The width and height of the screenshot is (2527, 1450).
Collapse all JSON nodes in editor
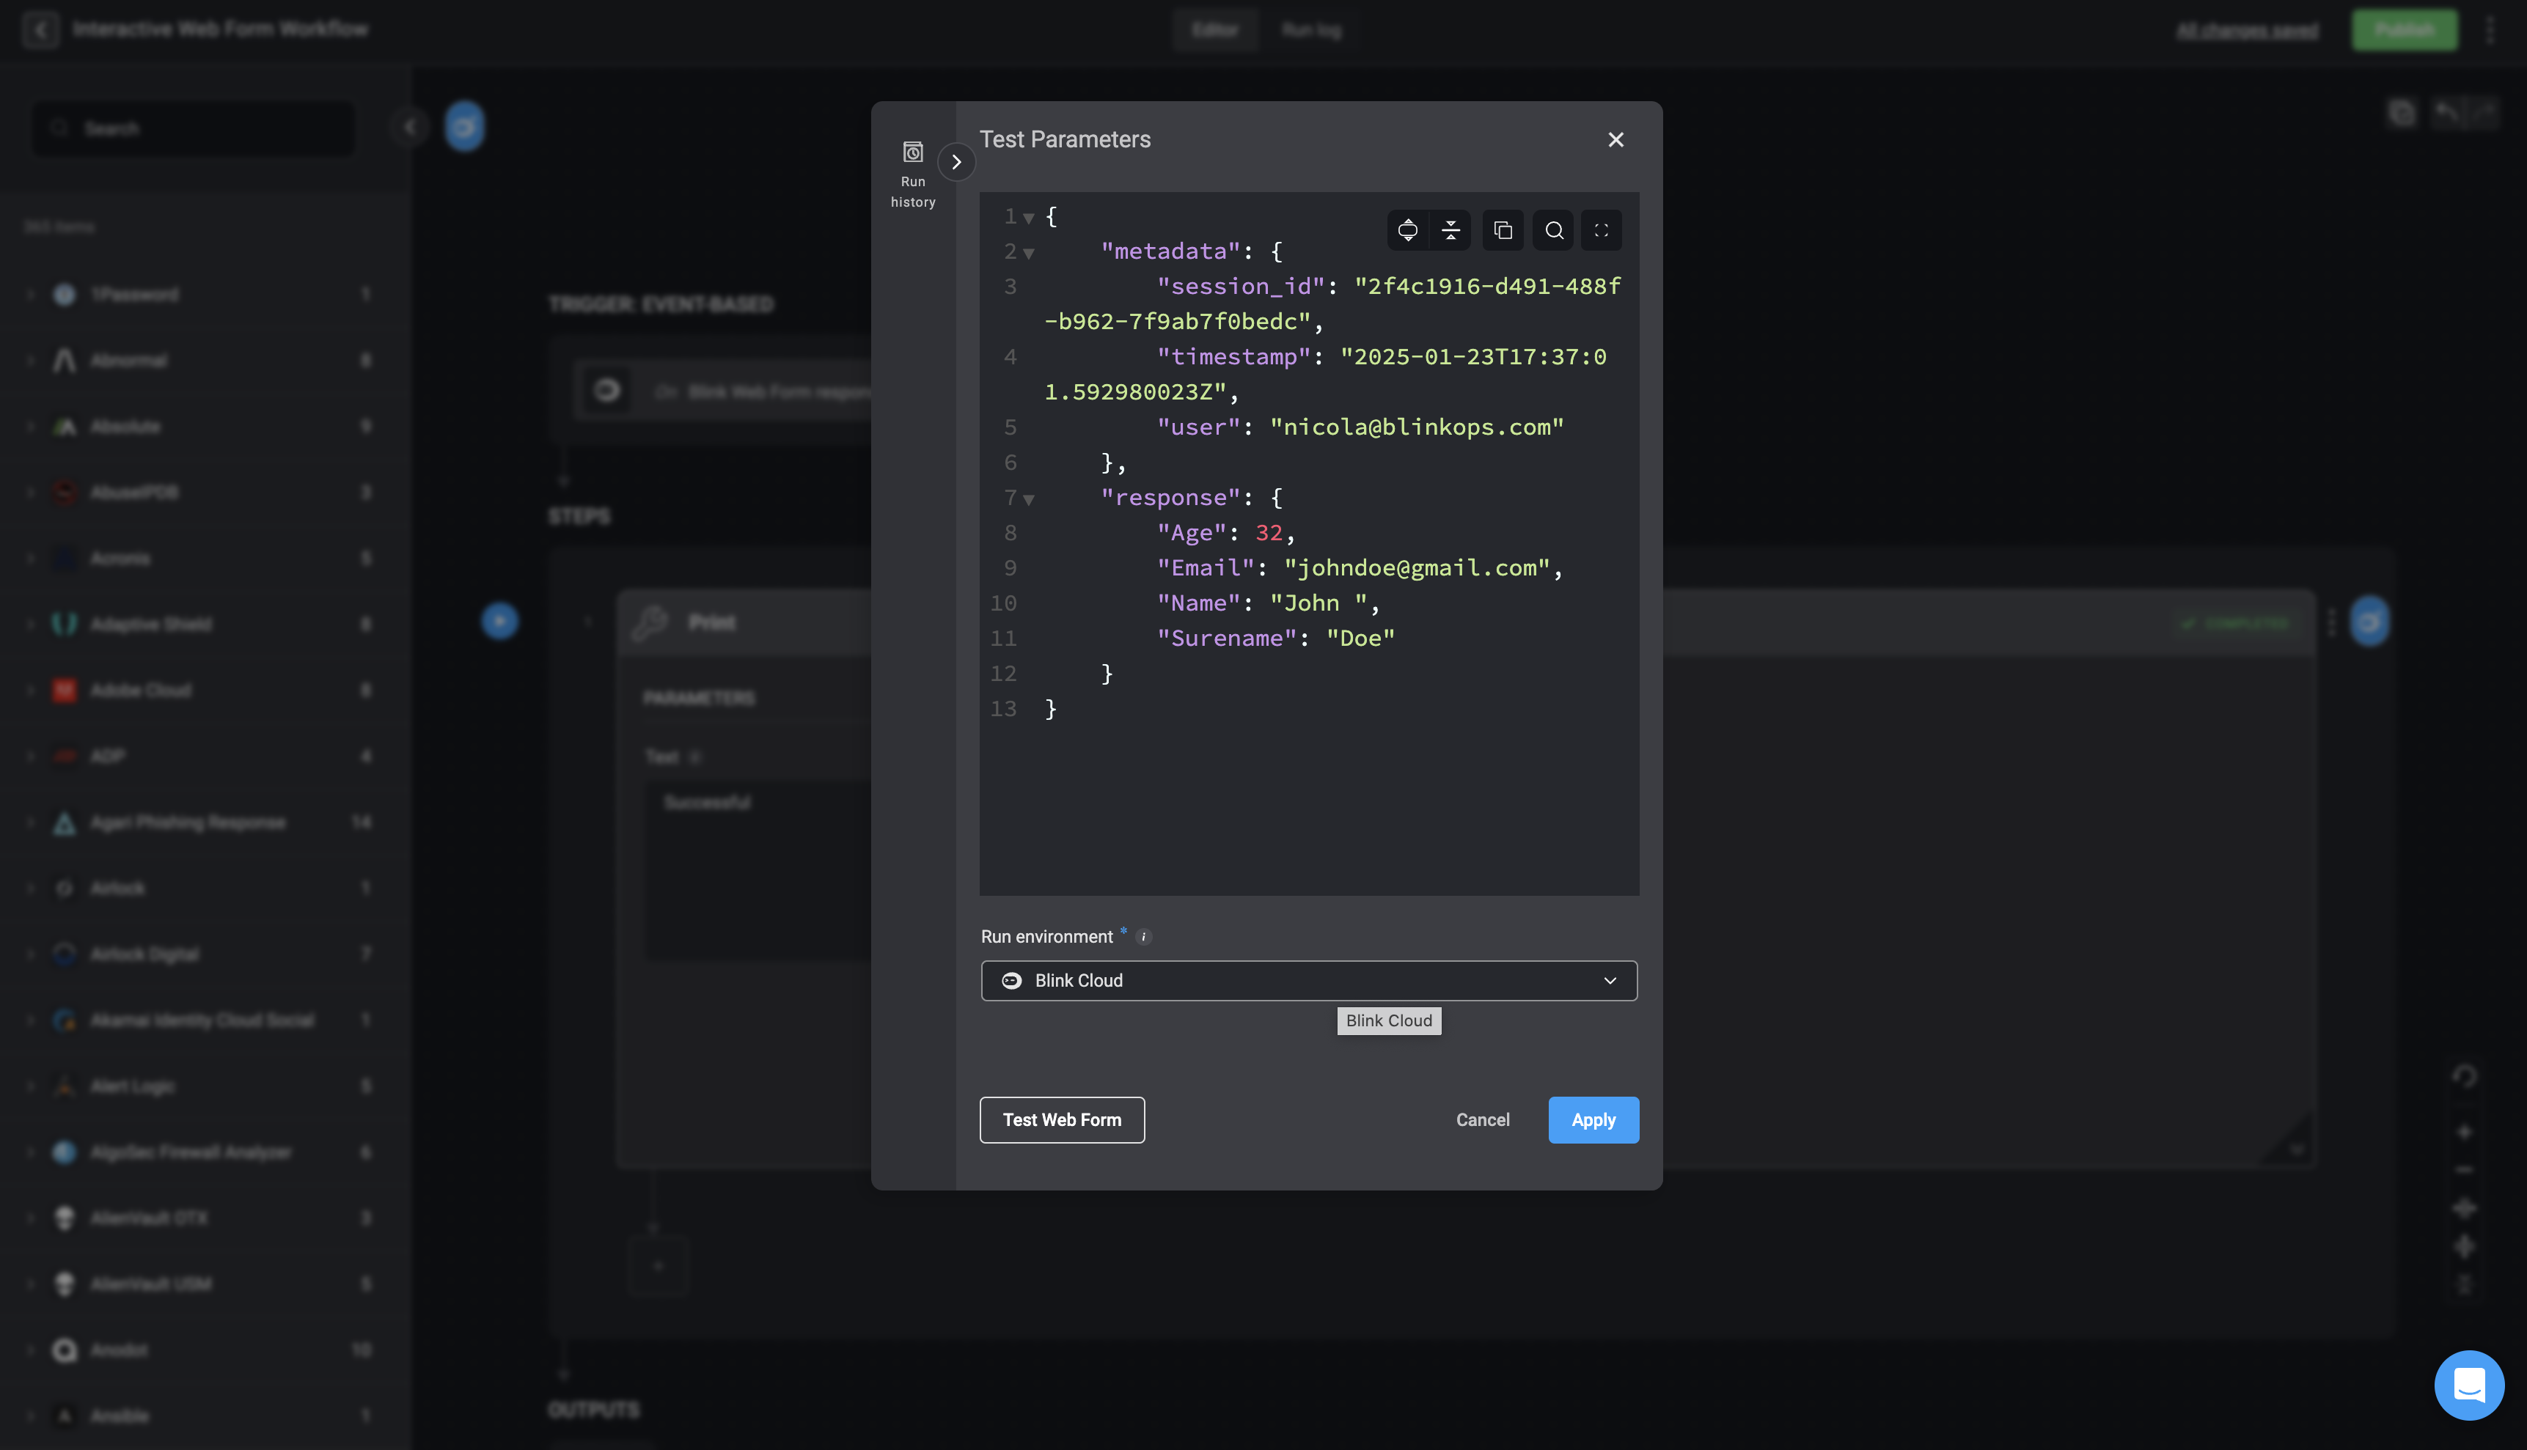(1450, 230)
